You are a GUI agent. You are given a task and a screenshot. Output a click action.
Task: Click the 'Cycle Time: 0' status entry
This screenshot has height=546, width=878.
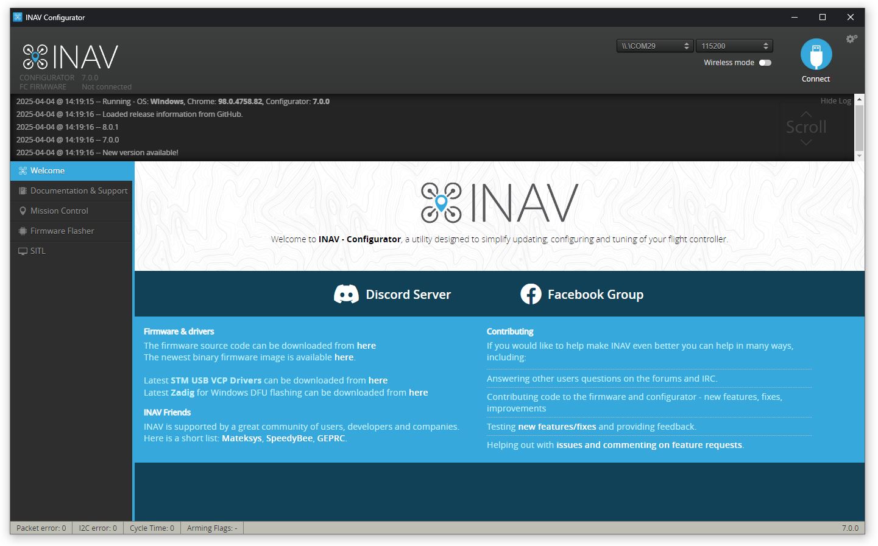(152, 528)
